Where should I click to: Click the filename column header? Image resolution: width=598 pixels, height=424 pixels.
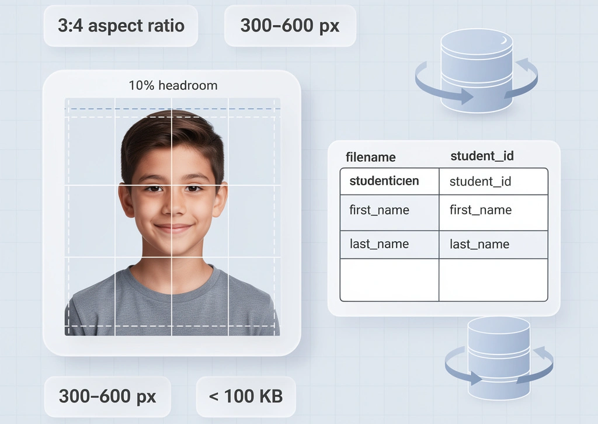pos(371,157)
